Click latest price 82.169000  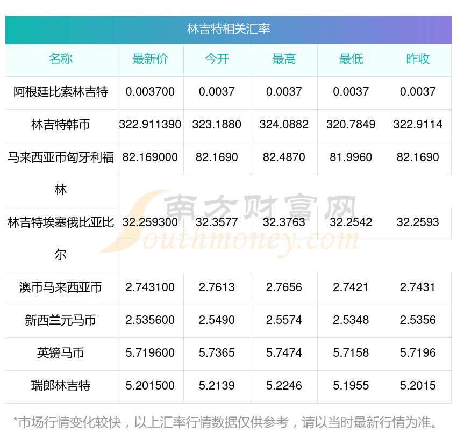pyautogui.click(x=150, y=157)
